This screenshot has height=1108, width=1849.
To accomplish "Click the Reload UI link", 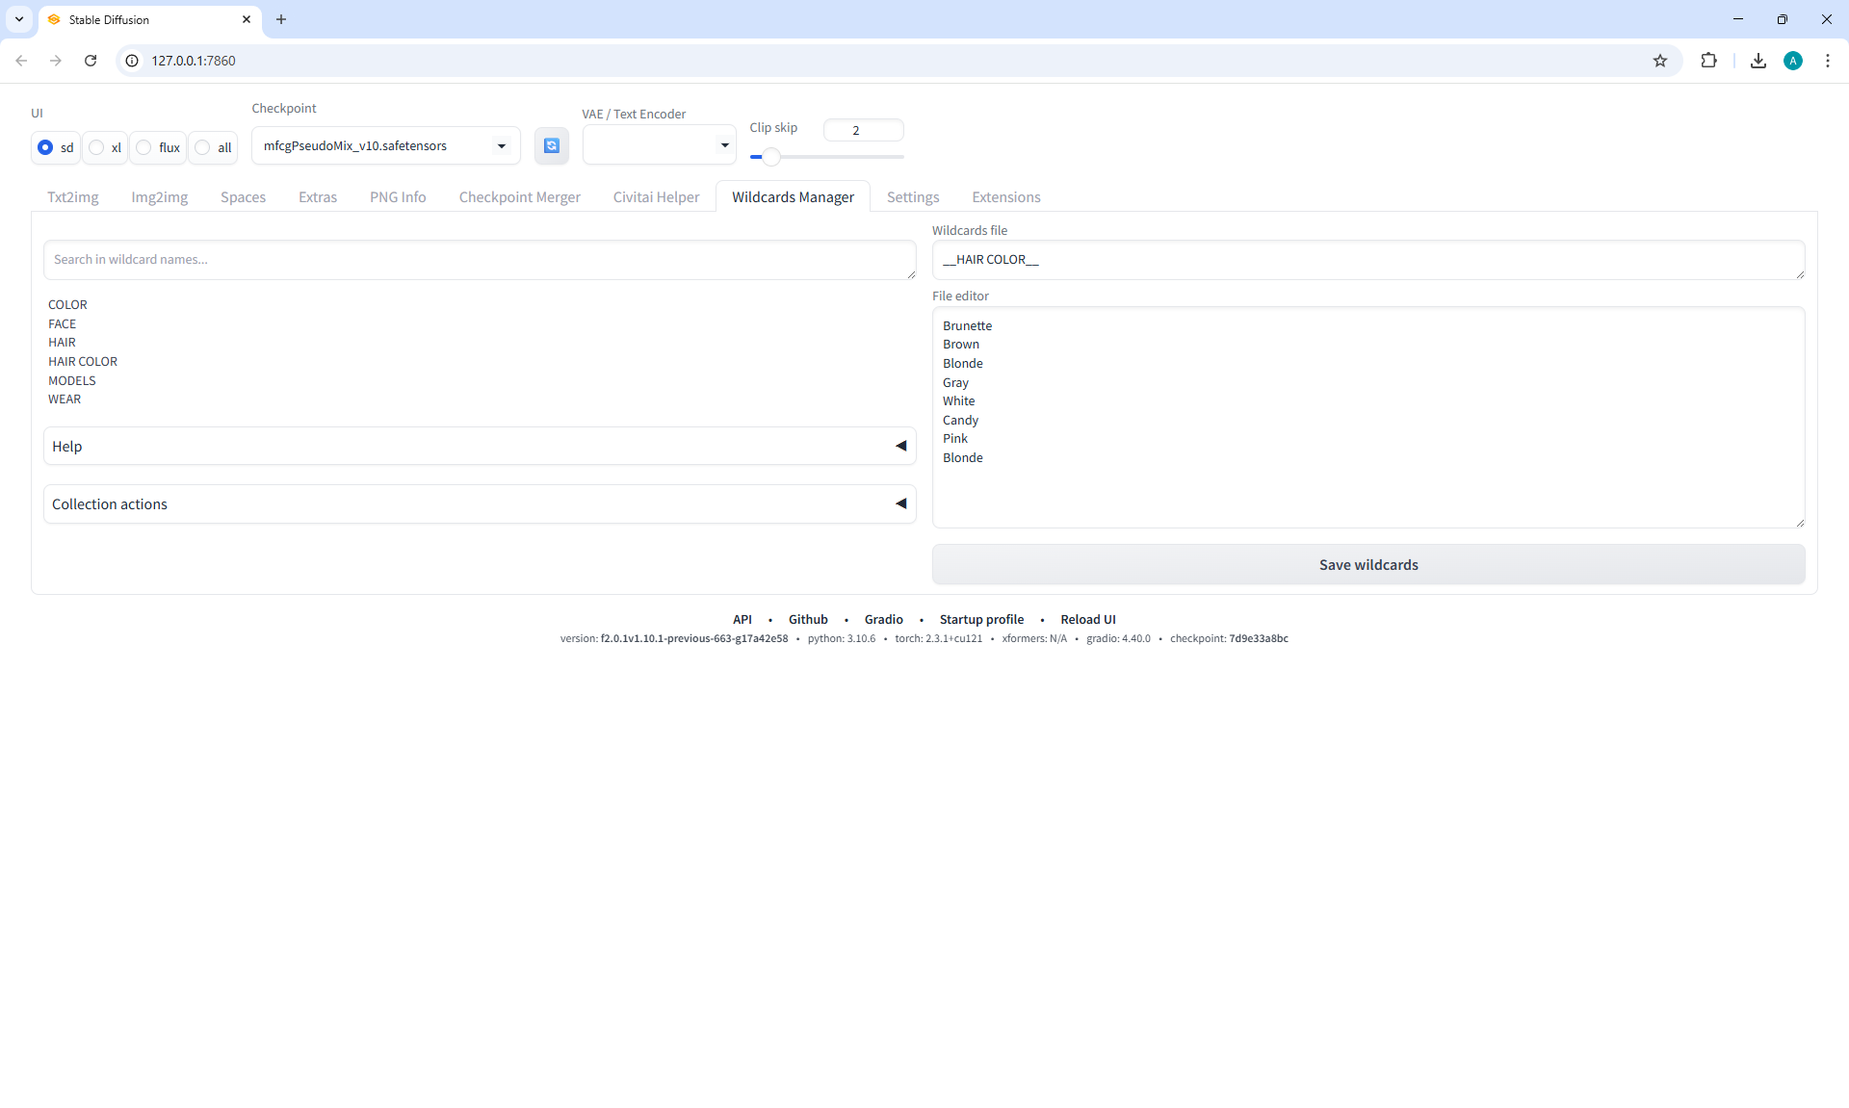I will coord(1087,619).
